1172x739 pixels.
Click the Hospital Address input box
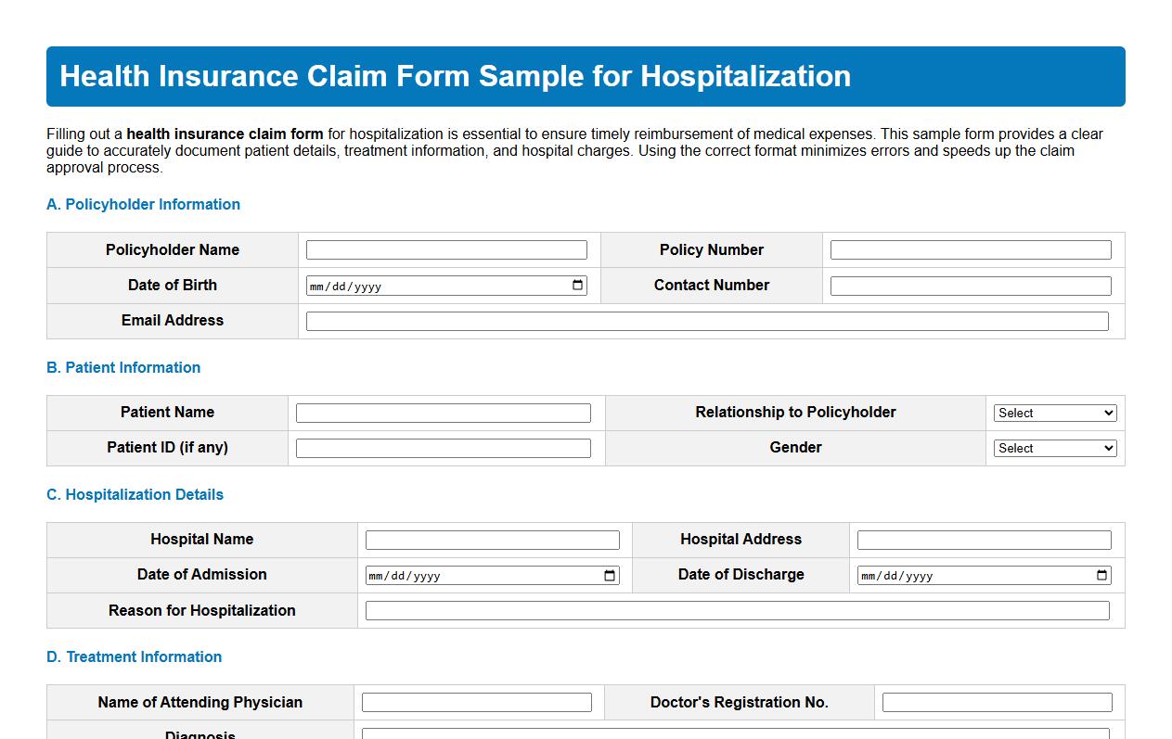click(x=984, y=539)
